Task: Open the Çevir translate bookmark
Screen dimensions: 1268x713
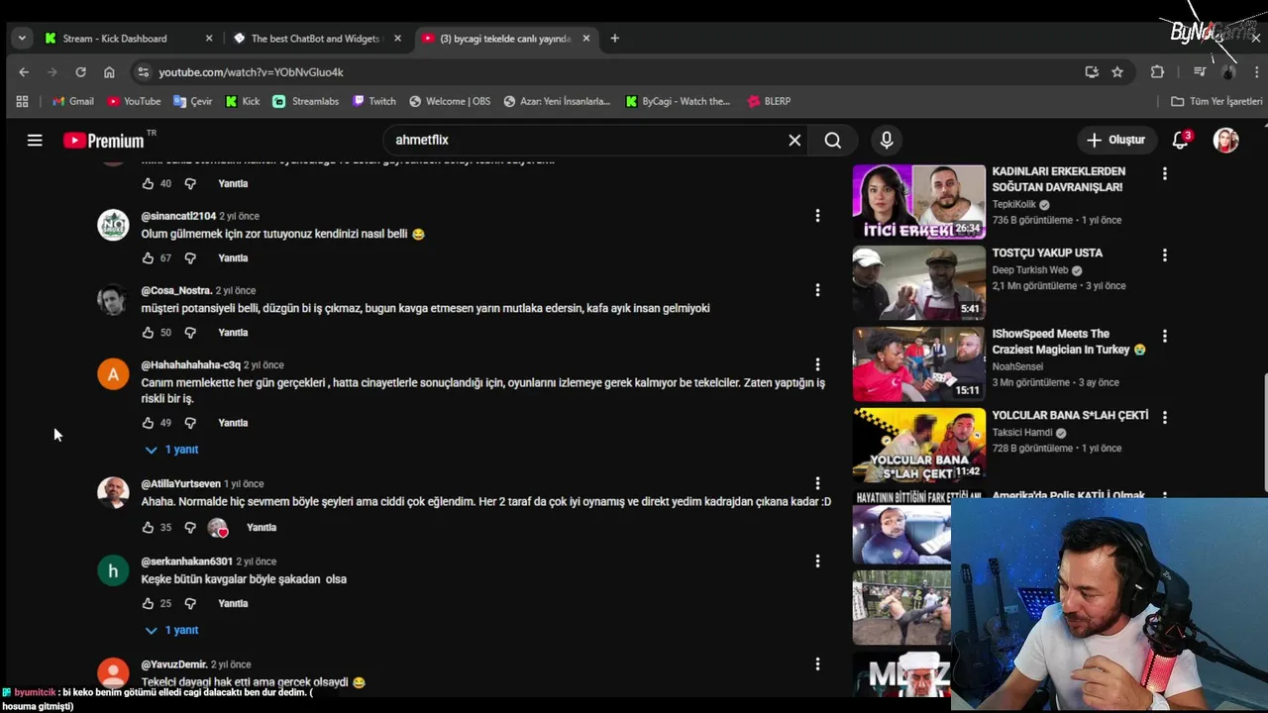Action: pos(192,101)
